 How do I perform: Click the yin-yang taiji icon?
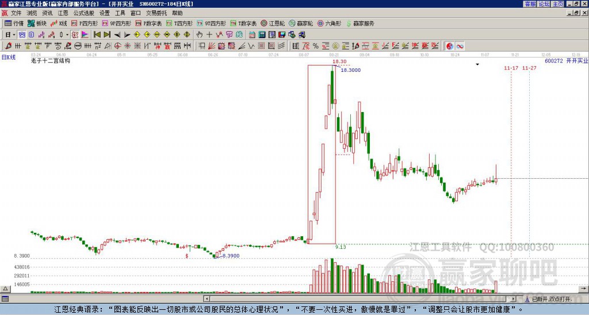tap(450, 46)
